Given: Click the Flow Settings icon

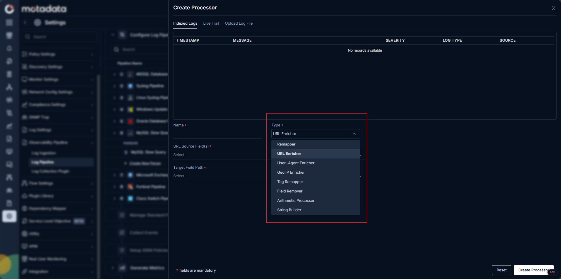Looking at the screenshot, I should tap(25, 183).
